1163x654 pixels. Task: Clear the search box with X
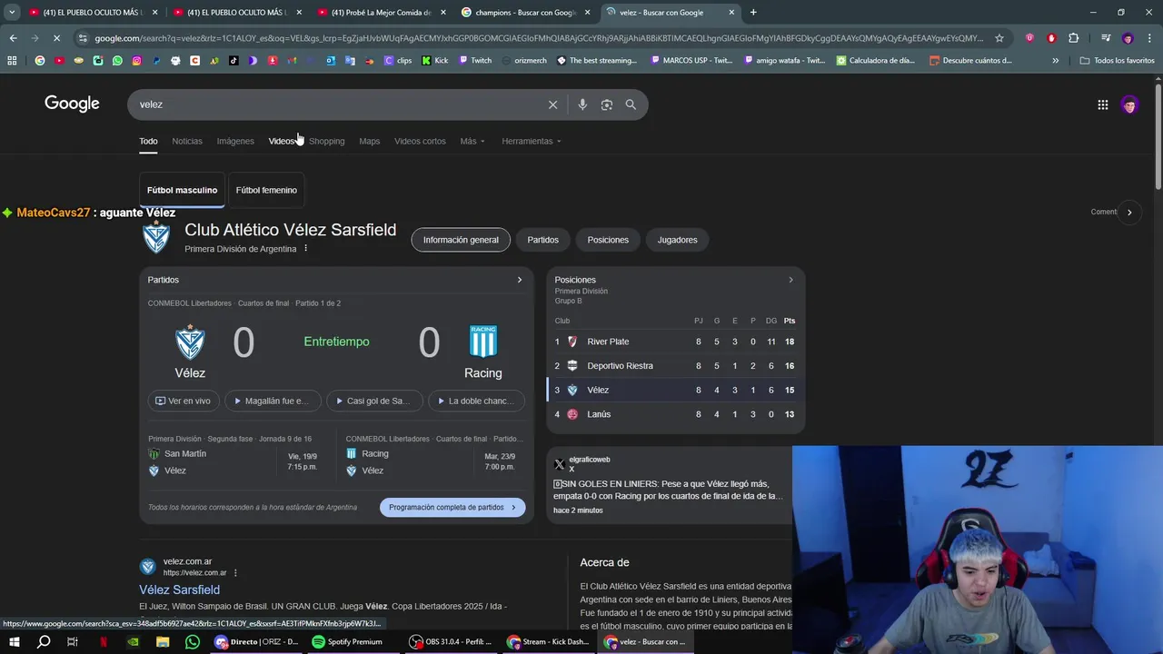tap(552, 104)
